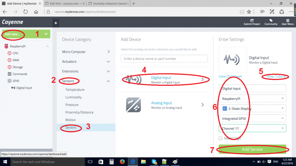
Task: Open the View Tutorial link
Action: (277, 76)
